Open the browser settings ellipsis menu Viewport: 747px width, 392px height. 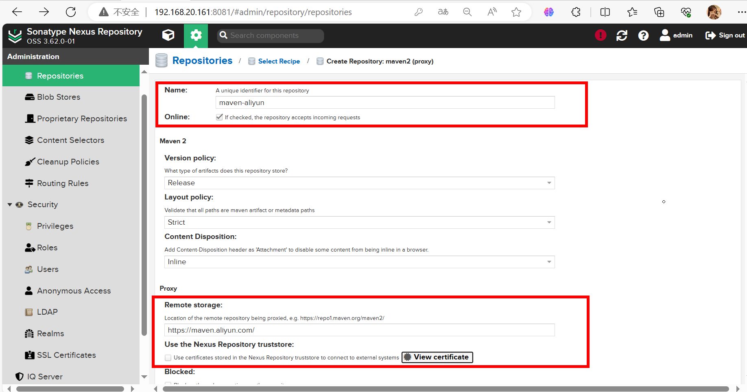tap(741, 12)
